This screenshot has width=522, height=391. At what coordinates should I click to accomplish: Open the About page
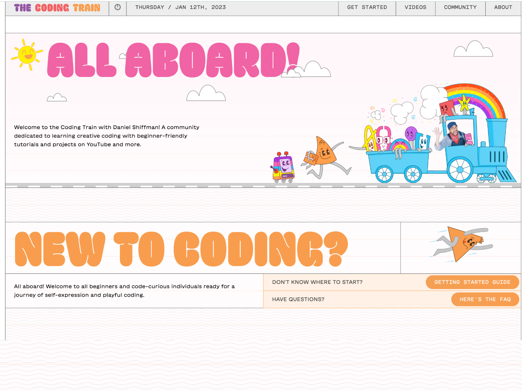click(x=503, y=7)
